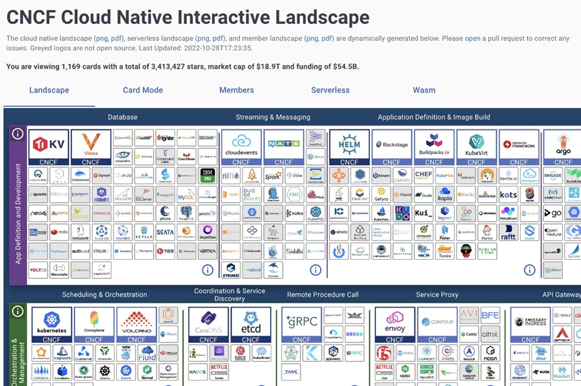This screenshot has width=581, height=386.
Task: Open the Buildpacks.io card
Action: point(434,147)
